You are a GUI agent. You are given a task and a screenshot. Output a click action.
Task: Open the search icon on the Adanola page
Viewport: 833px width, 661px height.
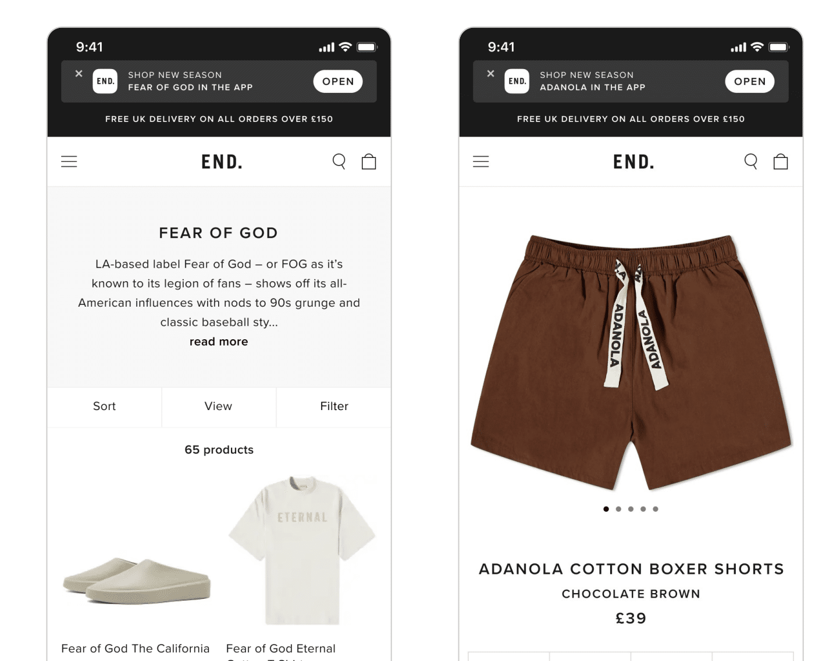[750, 161]
